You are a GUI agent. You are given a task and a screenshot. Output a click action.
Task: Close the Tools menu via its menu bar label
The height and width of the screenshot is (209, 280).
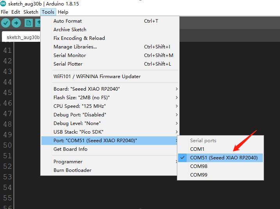click(48, 12)
